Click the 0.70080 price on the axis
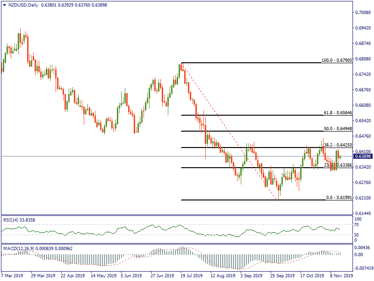This screenshot has height=281, width=374. click(362, 13)
